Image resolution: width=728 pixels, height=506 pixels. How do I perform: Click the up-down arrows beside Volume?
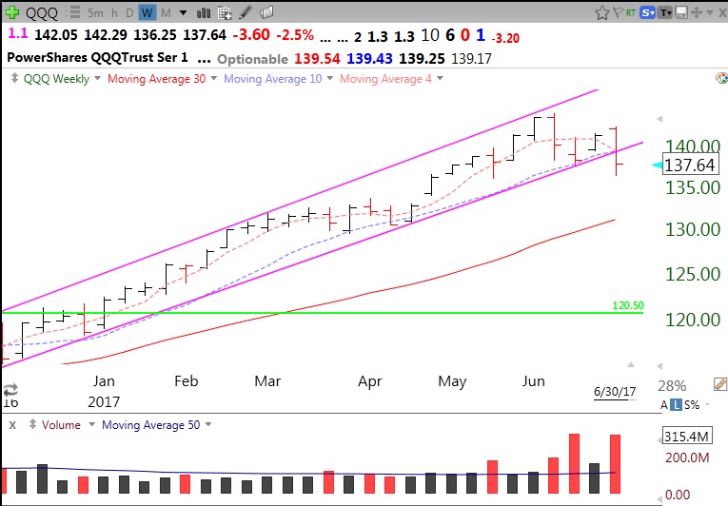[32, 424]
